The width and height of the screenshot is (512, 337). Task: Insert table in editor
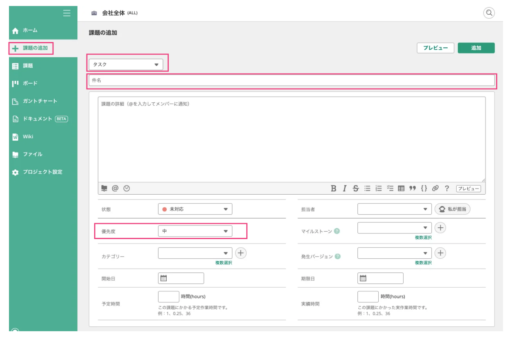(401, 188)
